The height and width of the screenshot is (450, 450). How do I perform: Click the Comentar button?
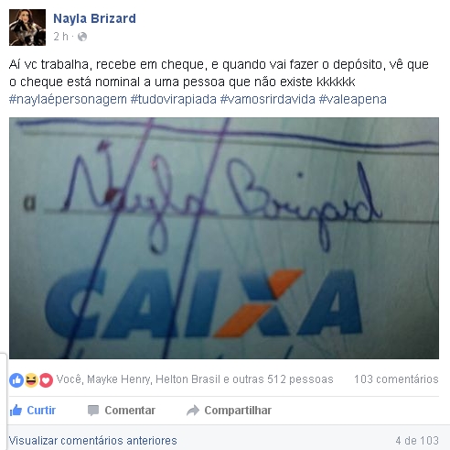coord(122,411)
